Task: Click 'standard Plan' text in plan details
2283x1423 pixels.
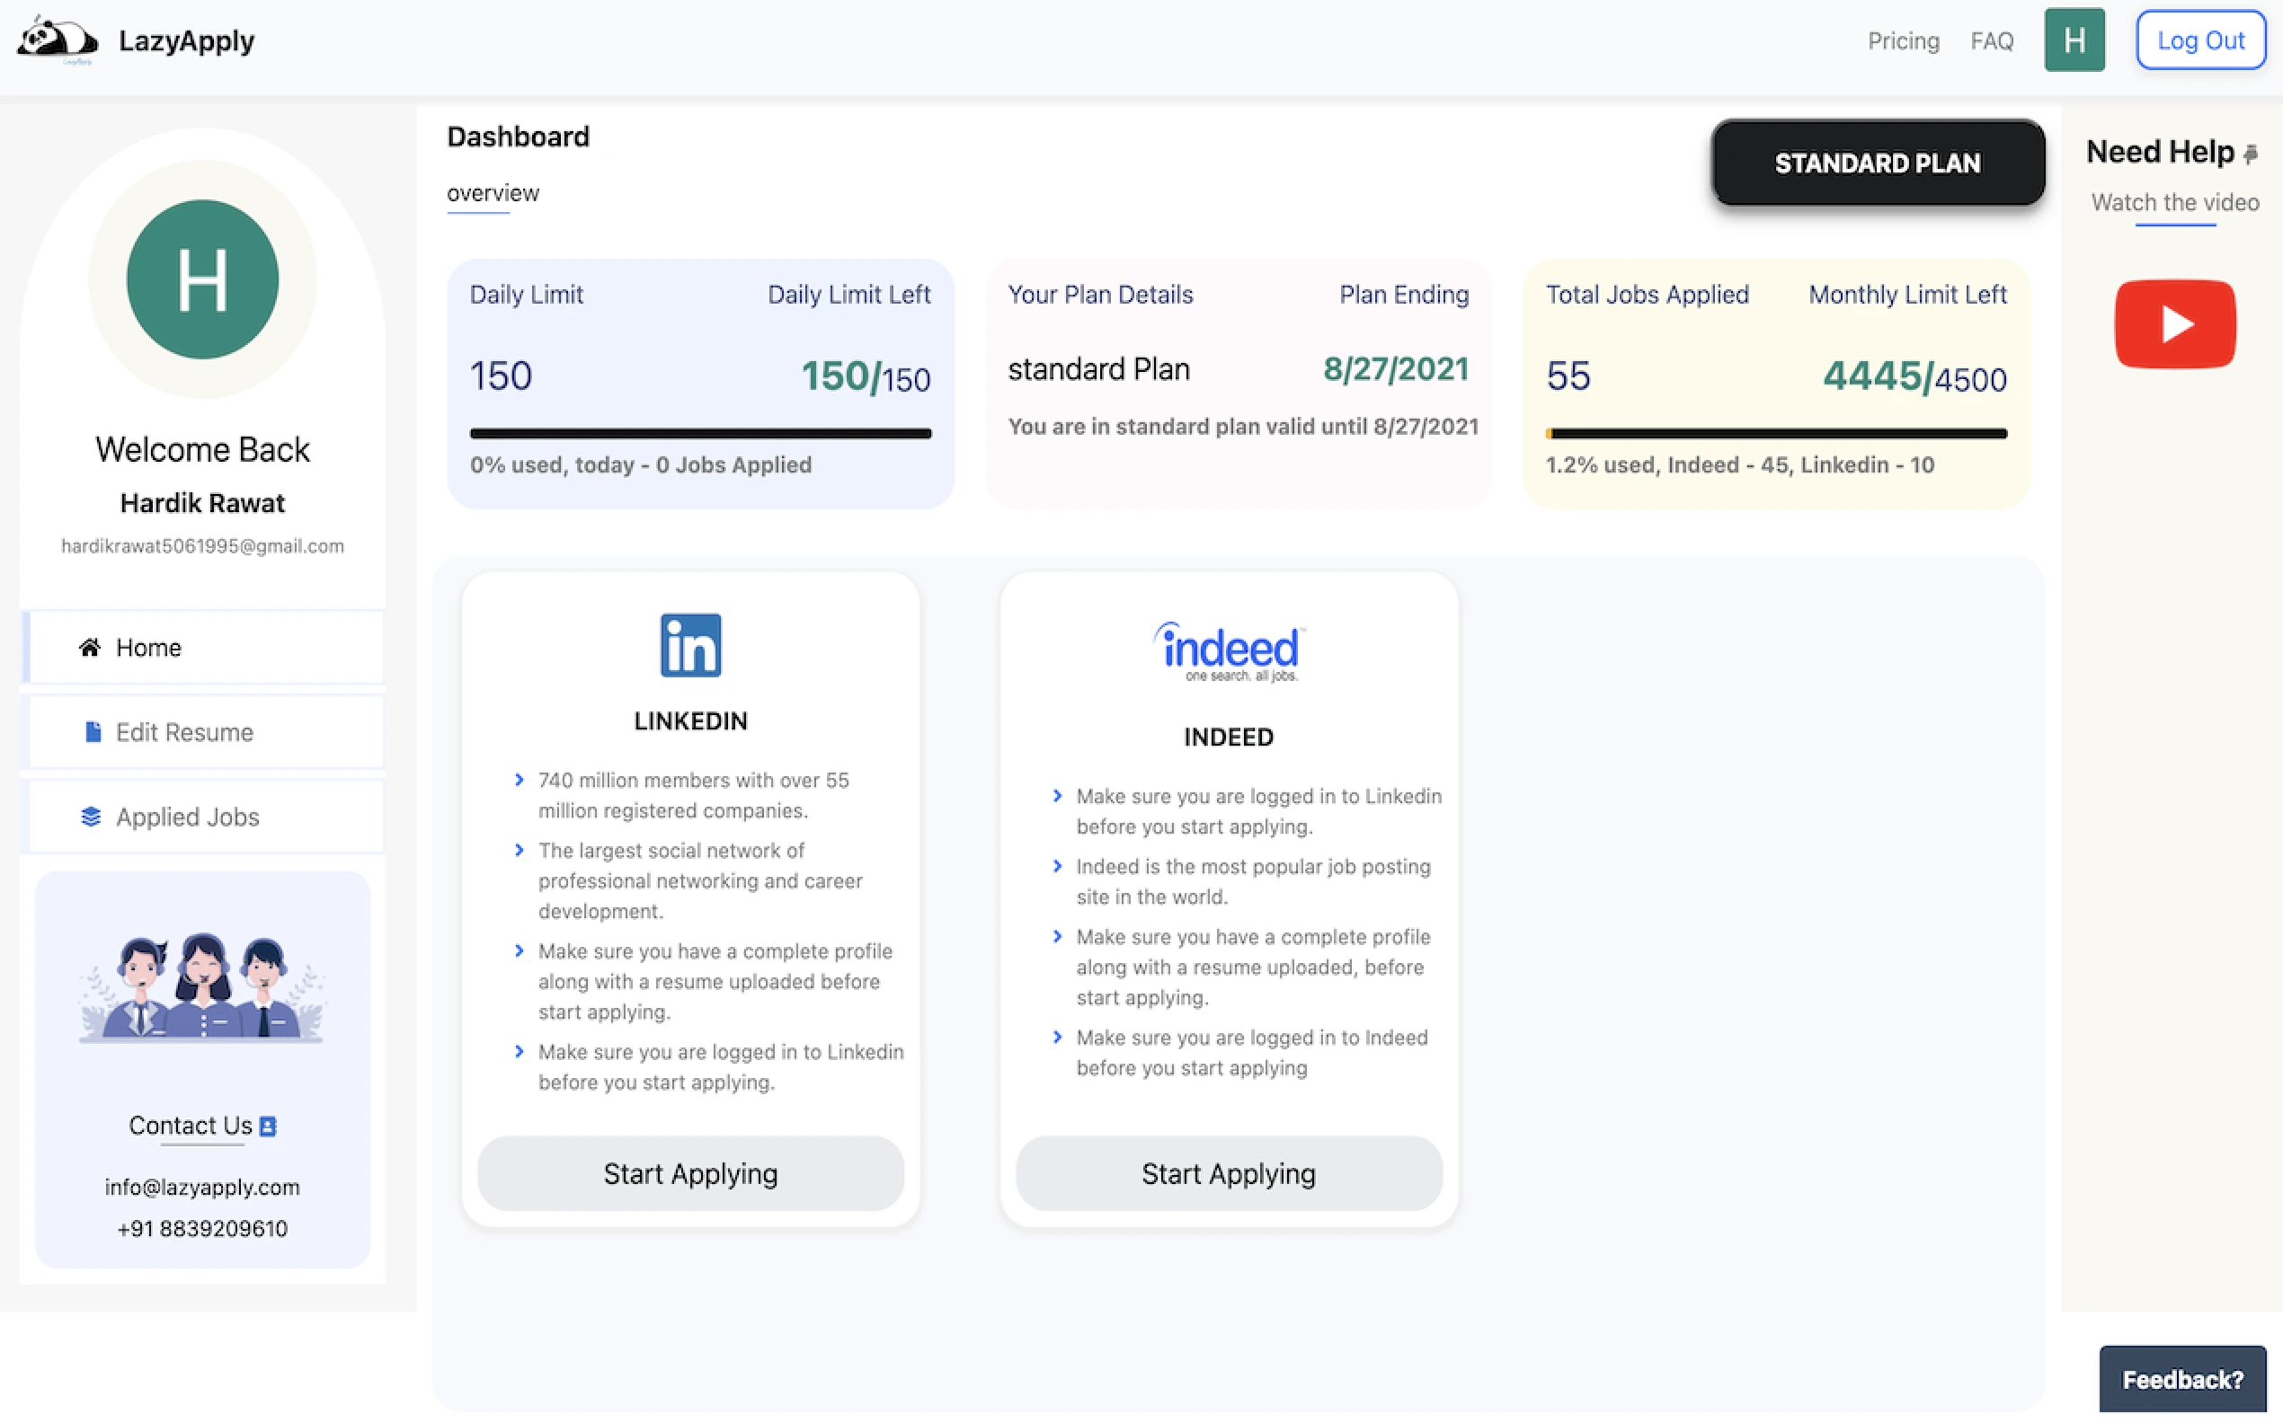Action: (1098, 369)
